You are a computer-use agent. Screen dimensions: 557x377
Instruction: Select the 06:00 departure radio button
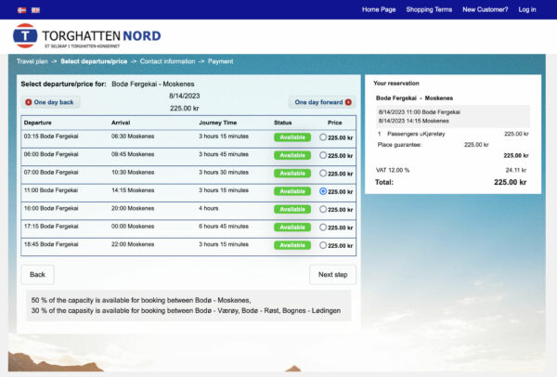pos(323,155)
